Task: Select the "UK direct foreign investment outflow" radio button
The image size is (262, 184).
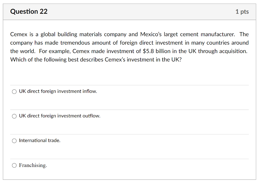Action: click(14, 116)
